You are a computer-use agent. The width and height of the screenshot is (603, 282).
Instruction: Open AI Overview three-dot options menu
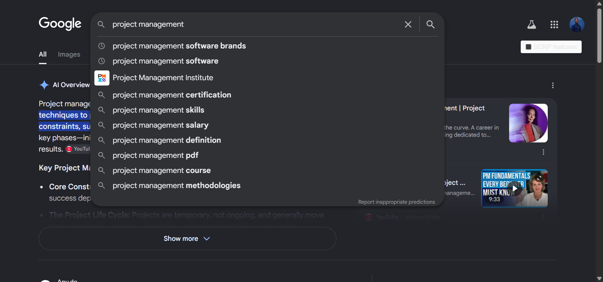[x=553, y=86]
